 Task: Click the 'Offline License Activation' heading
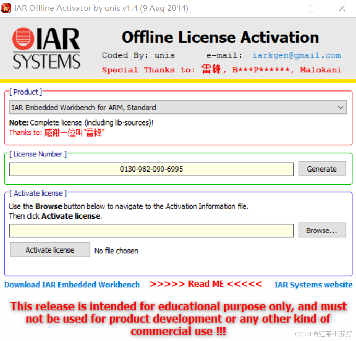coord(220,37)
